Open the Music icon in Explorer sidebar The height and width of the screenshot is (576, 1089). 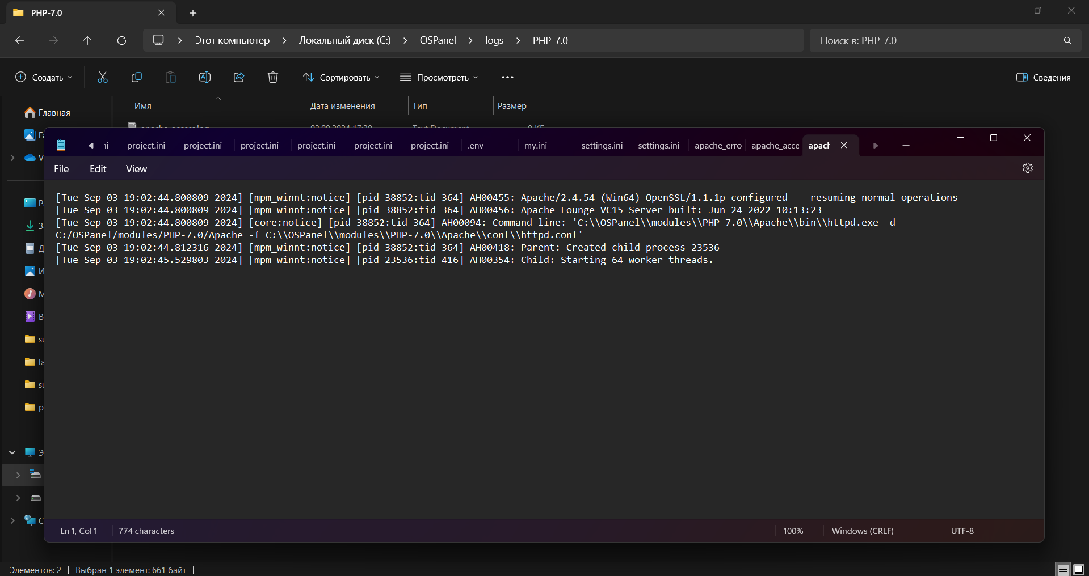point(30,294)
